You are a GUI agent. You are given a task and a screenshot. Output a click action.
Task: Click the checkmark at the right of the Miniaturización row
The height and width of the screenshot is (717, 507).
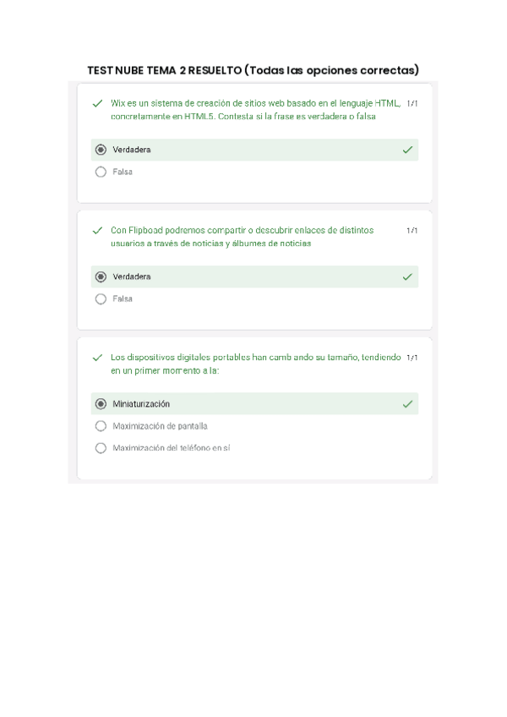click(x=407, y=404)
